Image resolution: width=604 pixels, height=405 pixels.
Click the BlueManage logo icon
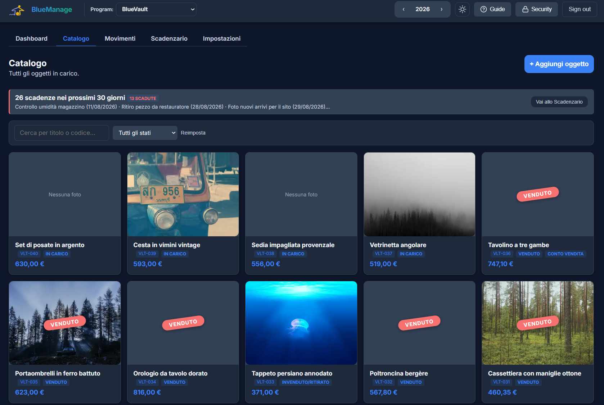(17, 10)
